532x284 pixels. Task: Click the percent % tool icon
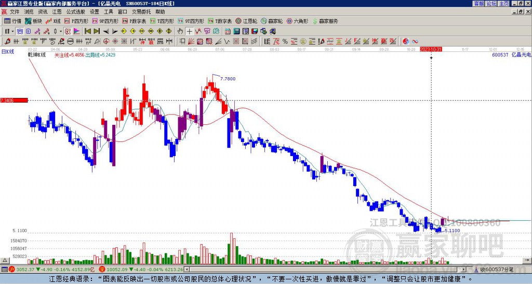click(285, 41)
